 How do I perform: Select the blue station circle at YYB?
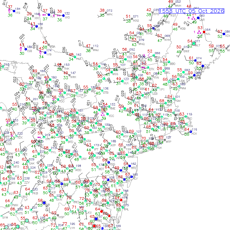click(45, 52)
